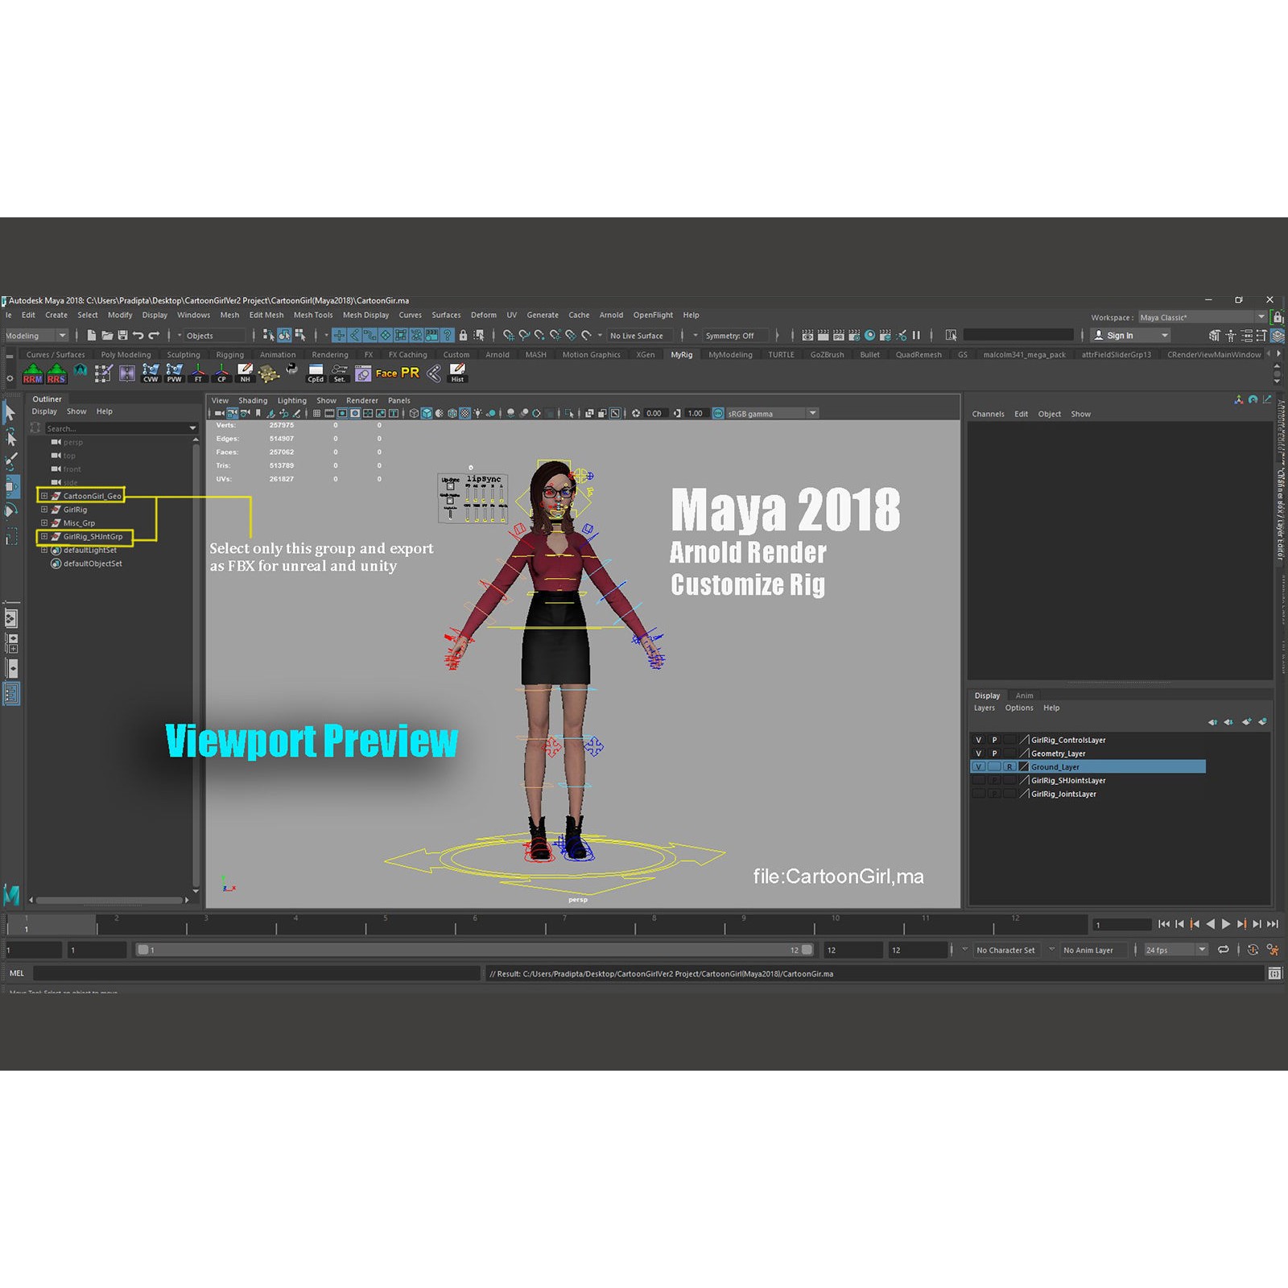Open the Sign In dropdown
Screen dimensions: 1288x1288
(1130, 336)
